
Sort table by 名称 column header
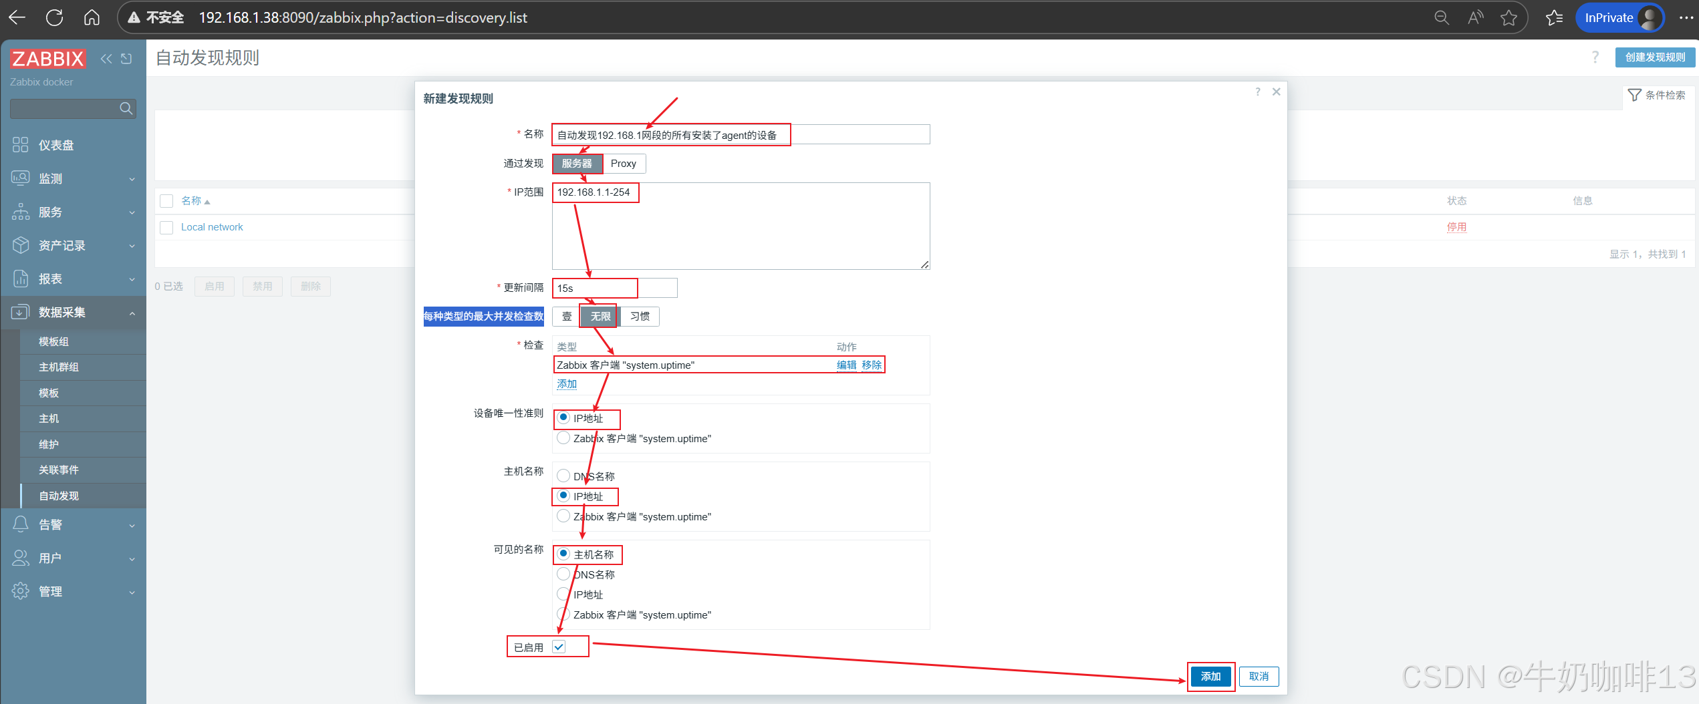pyautogui.click(x=195, y=201)
